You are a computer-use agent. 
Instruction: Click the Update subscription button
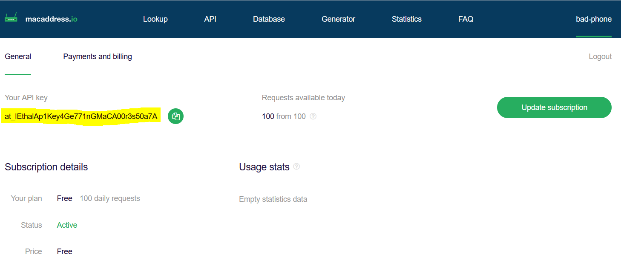(x=554, y=107)
